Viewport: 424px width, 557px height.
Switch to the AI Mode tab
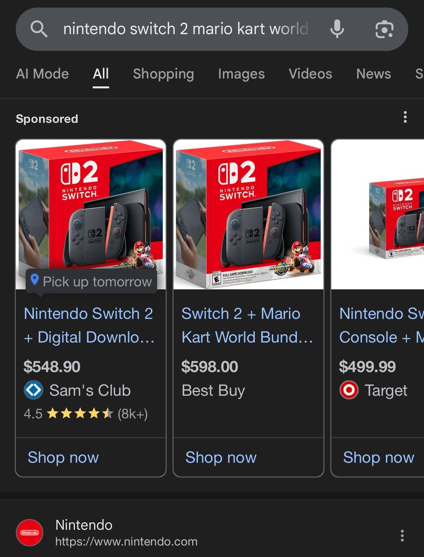pos(42,74)
